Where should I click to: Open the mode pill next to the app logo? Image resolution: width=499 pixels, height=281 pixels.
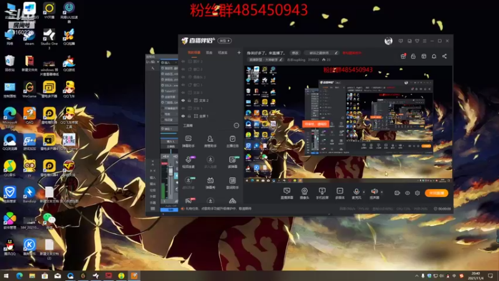(225, 41)
